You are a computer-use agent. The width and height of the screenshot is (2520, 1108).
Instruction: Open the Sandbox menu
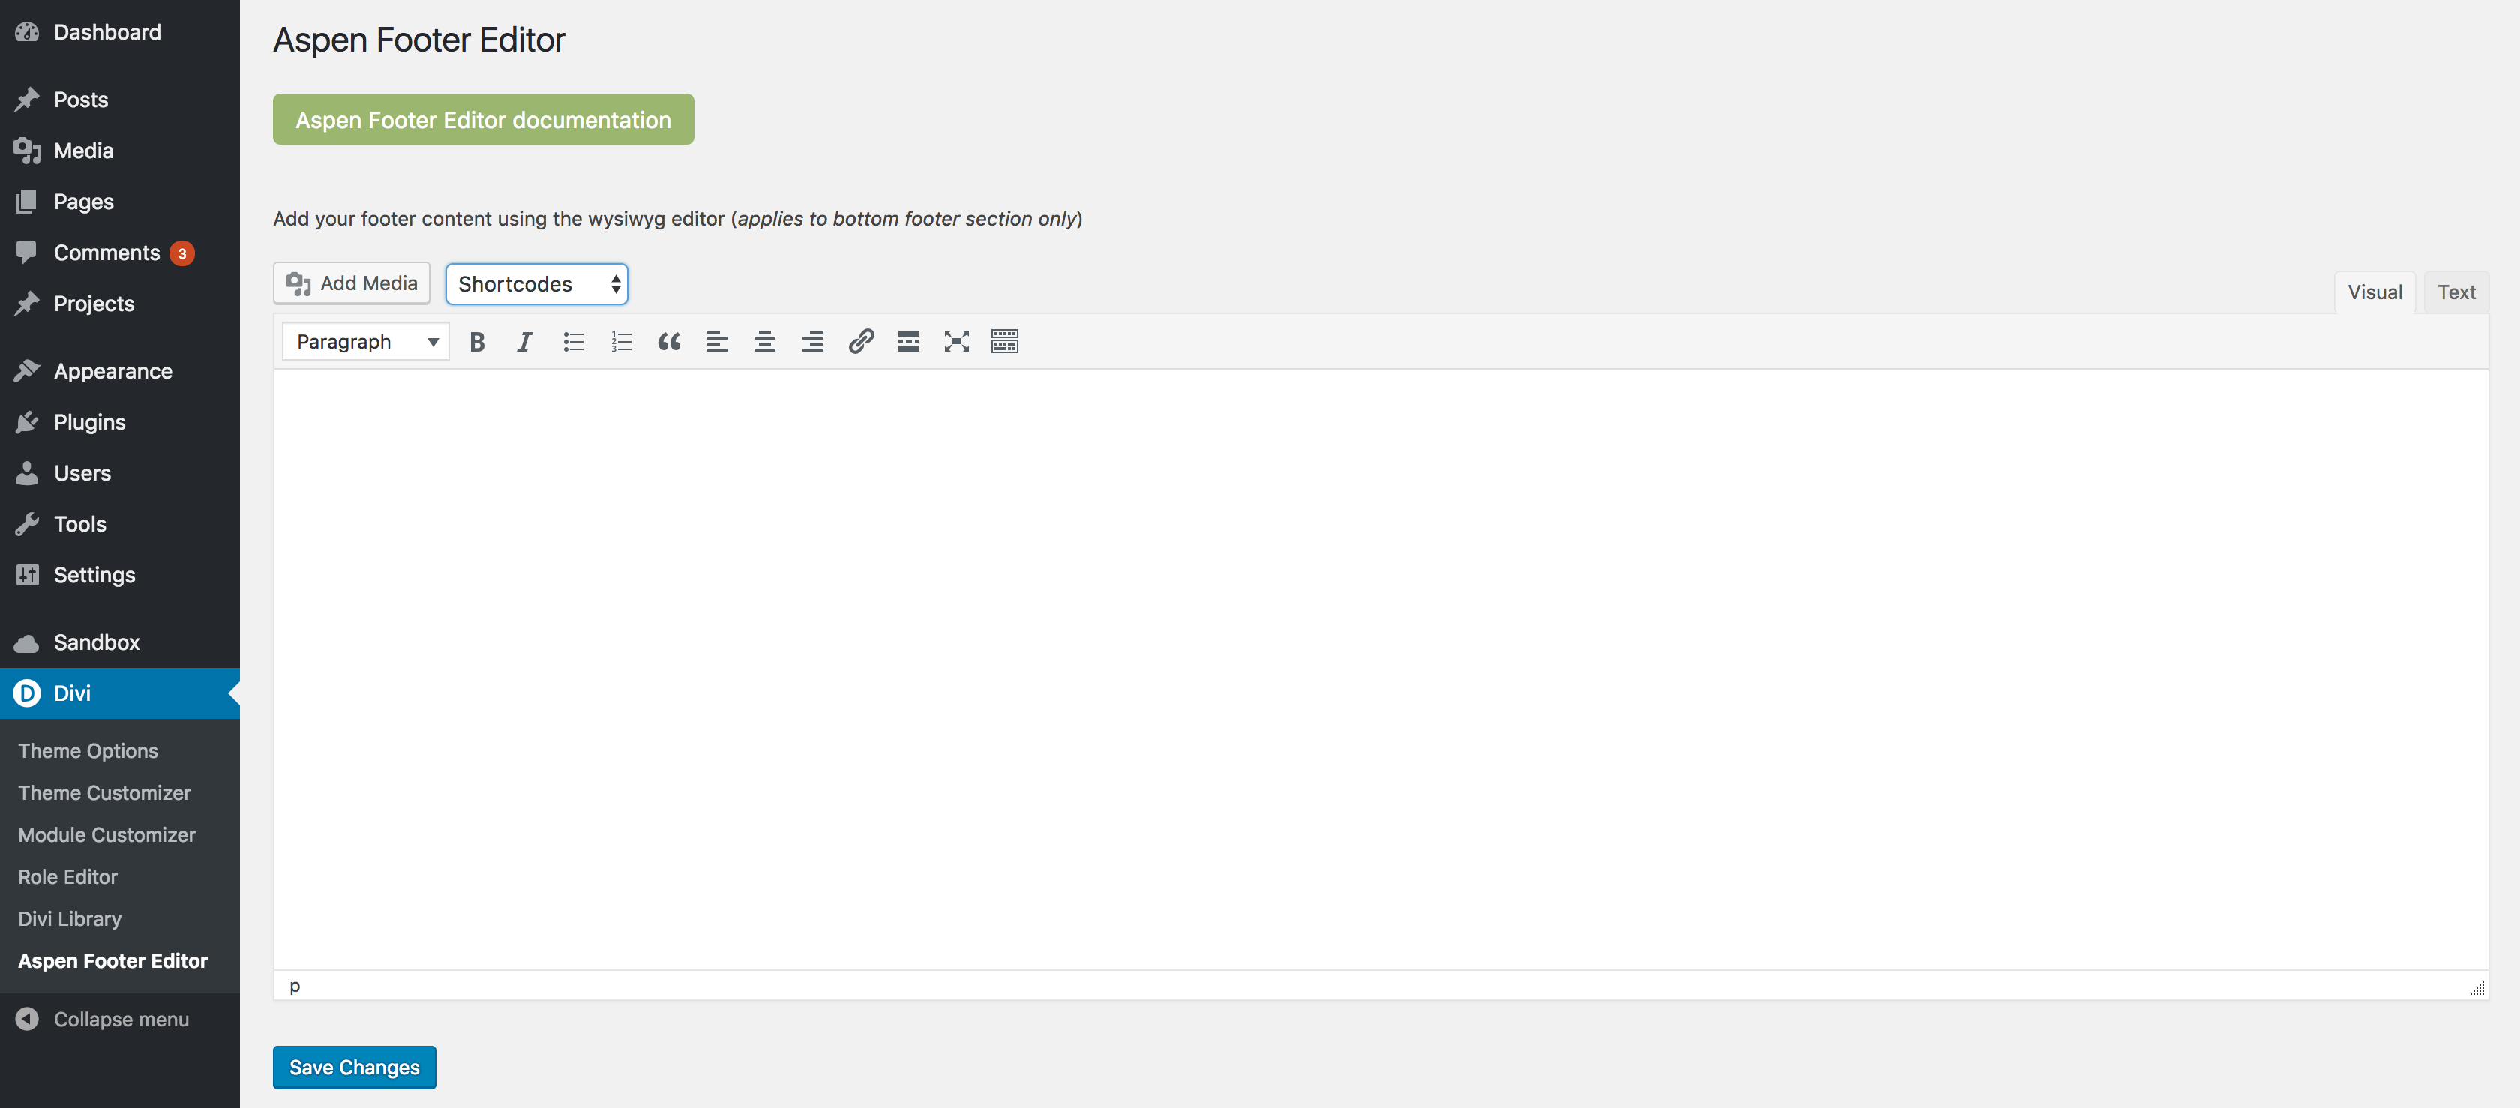[119, 642]
